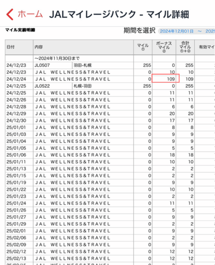Click the date 25/01/26

tap(16, 210)
